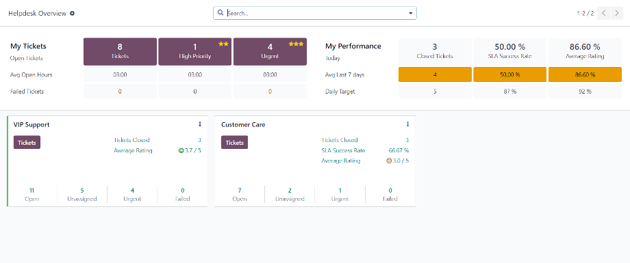This screenshot has width=630, height=263.
Task: Open VIP Support's 5 Unassigned tickets
Action: pos(82,195)
